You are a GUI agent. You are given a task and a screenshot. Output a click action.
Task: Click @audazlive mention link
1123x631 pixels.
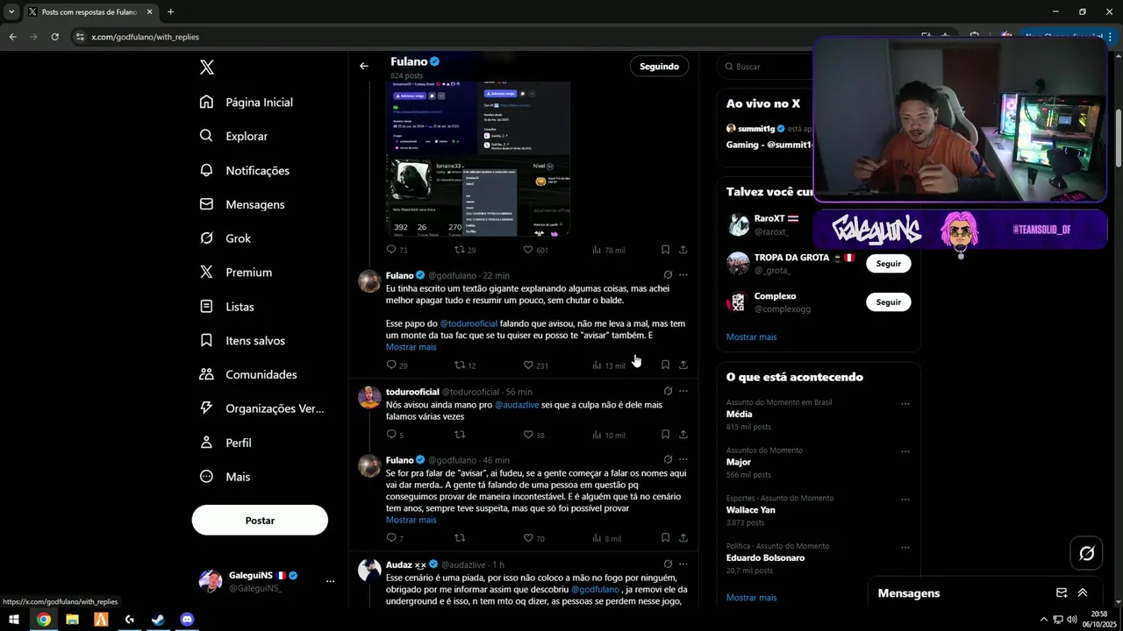(x=515, y=405)
